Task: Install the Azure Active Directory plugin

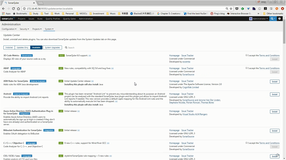Action: click(275, 112)
